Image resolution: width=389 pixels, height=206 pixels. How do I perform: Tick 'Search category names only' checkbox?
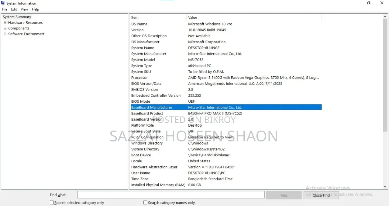pyautogui.click(x=145, y=202)
